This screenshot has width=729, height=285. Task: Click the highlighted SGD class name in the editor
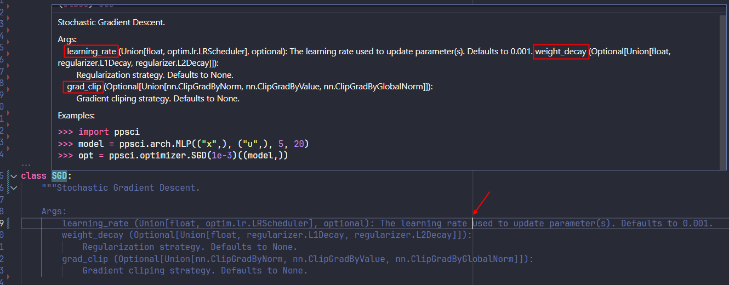pos(59,176)
